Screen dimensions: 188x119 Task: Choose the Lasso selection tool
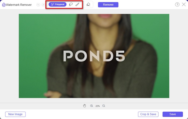[x=71, y=5]
